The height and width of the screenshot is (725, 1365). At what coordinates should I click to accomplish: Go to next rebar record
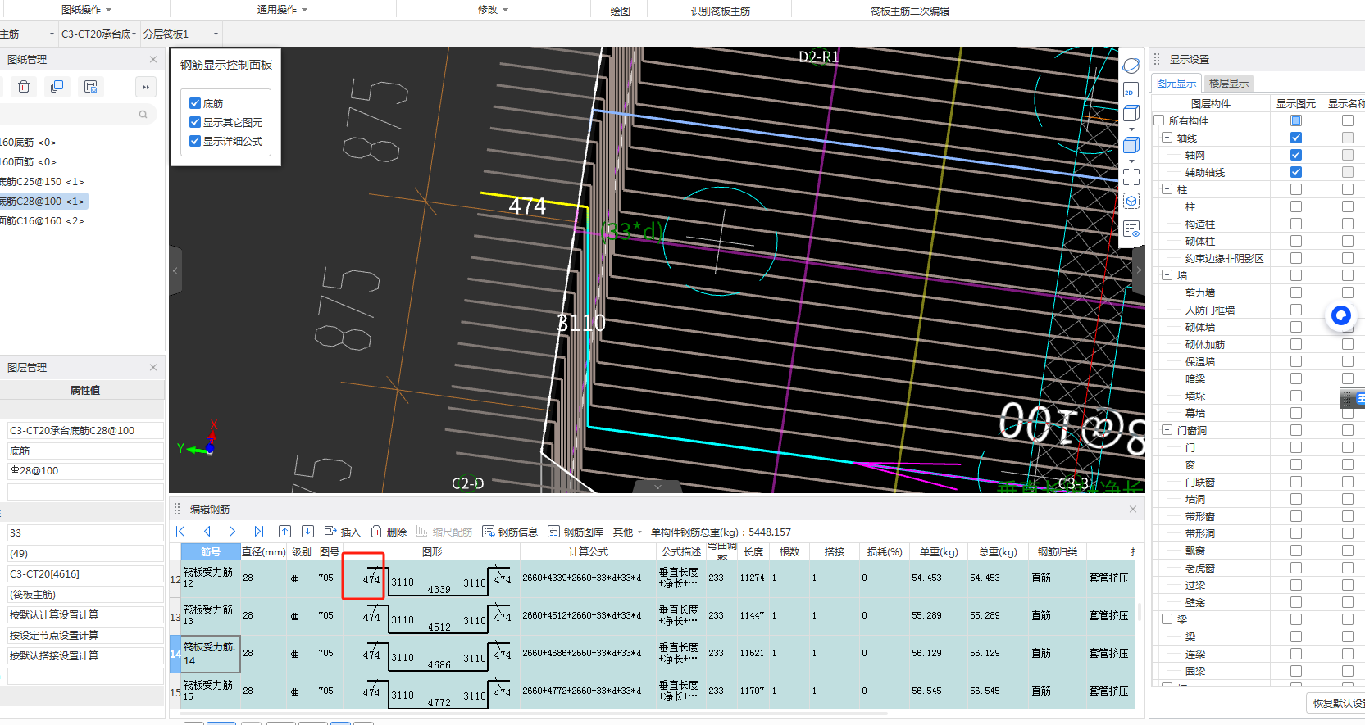tap(232, 532)
